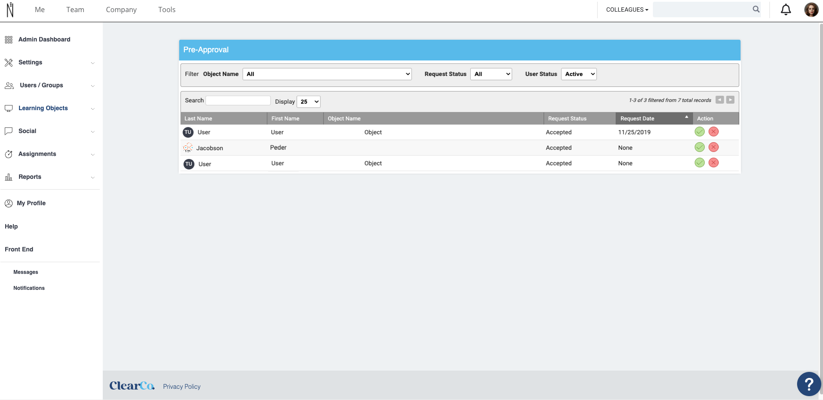
Task: Open the Me top menu
Action: 40,10
